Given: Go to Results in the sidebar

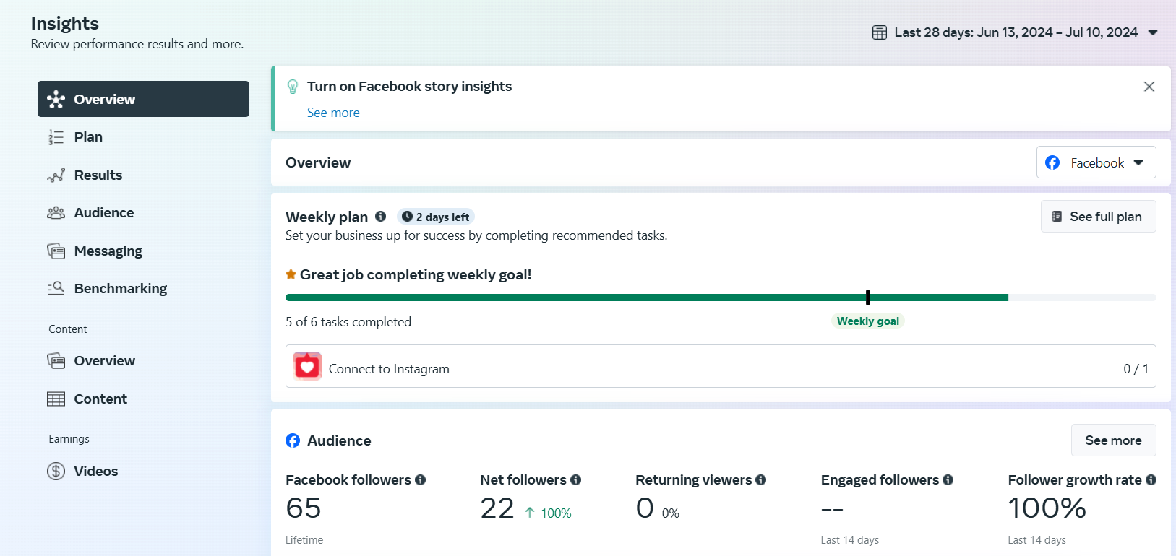Looking at the screenshot, I should pos(143,175).
